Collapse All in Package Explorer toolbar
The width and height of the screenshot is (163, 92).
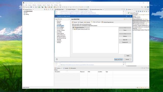click(x=45, y=9)
